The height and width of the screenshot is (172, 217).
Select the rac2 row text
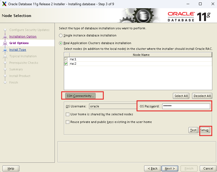[73, 64]
